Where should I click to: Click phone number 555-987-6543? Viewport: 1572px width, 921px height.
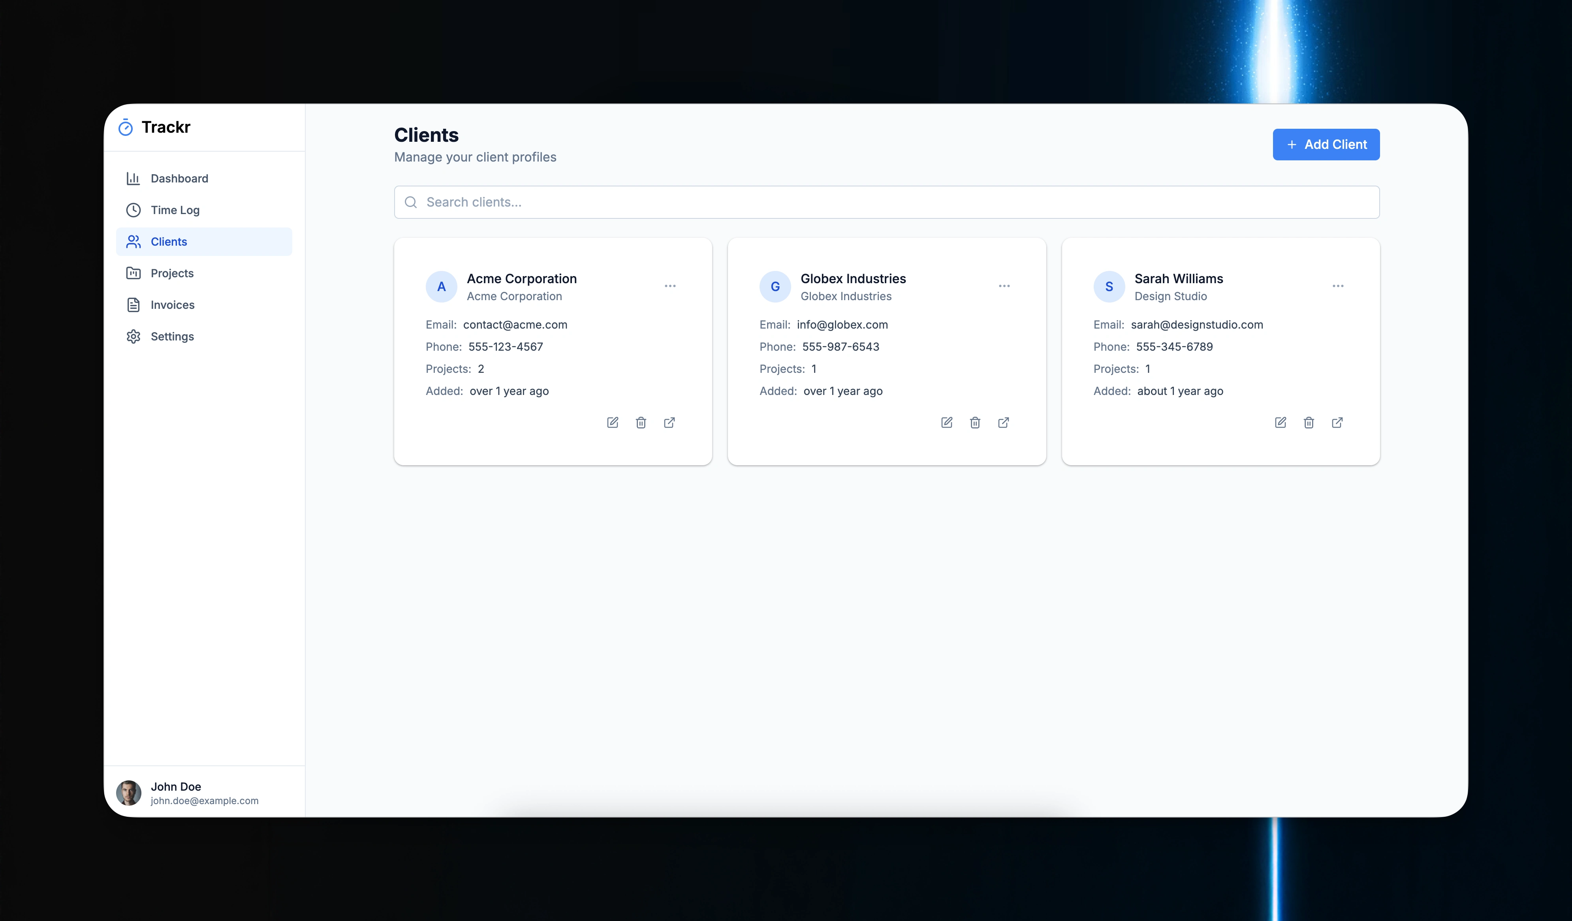tap(840, 347)
